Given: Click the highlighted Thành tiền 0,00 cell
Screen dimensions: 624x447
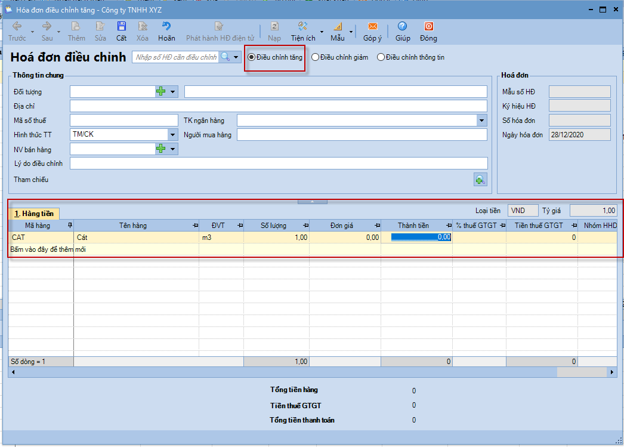Looking at the screenshot, I should [416, 238].
